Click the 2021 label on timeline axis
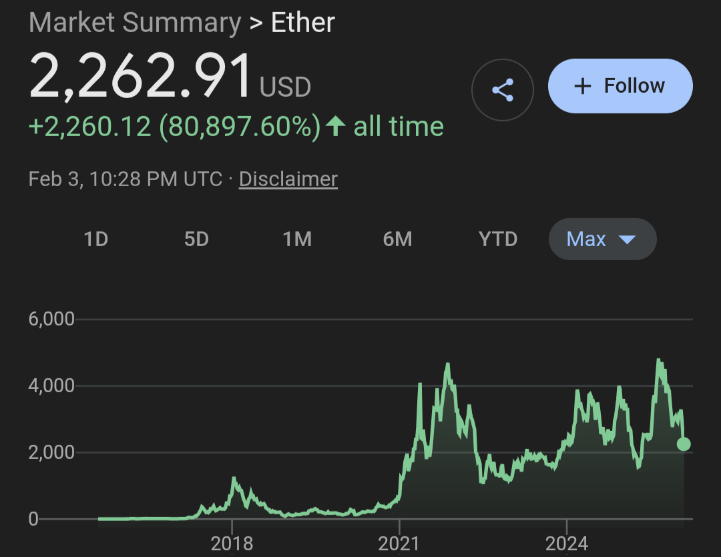 [x=399, y=543]
